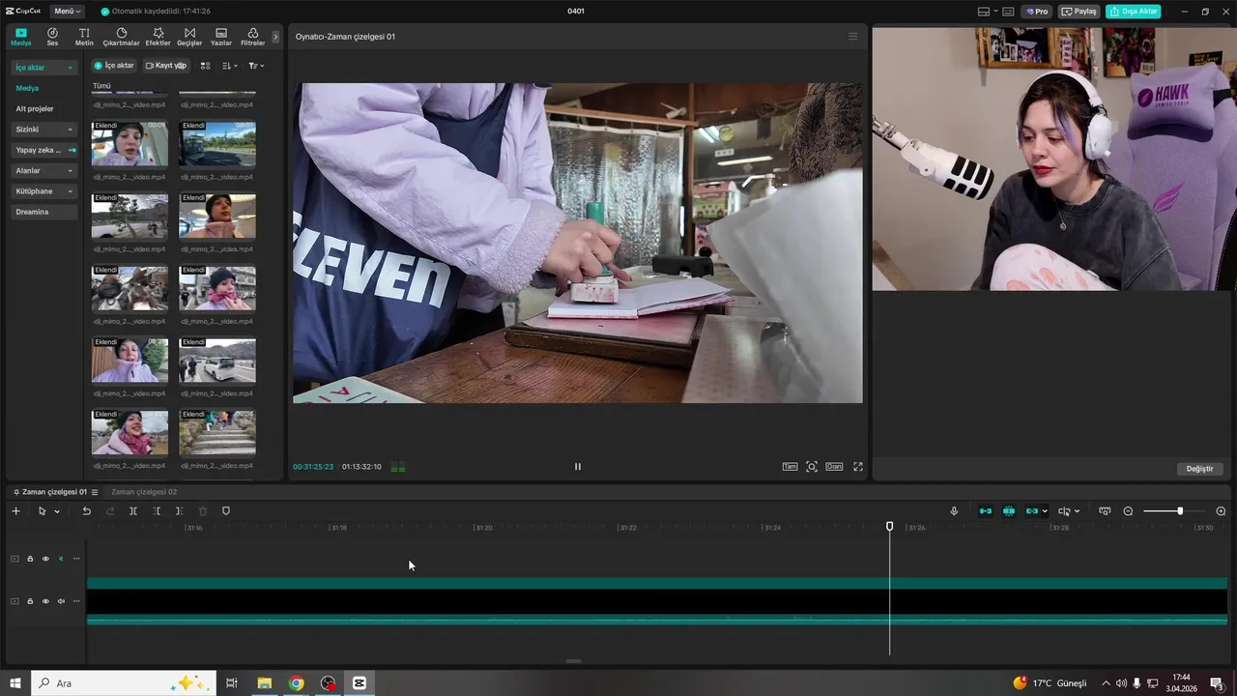Image resolution: width=1237 pixels, height=696 pixels.
Task: Show more tabs with right chevron
Action: [275, 37]
